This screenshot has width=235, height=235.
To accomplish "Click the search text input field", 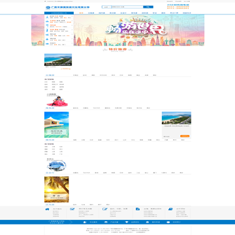I will pos(127,7).
